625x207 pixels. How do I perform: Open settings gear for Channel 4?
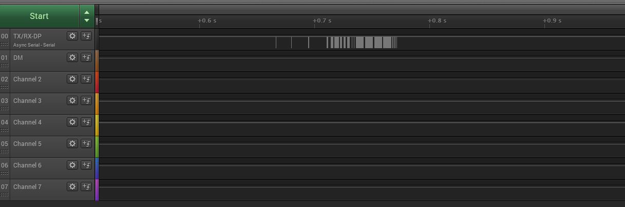72,122
